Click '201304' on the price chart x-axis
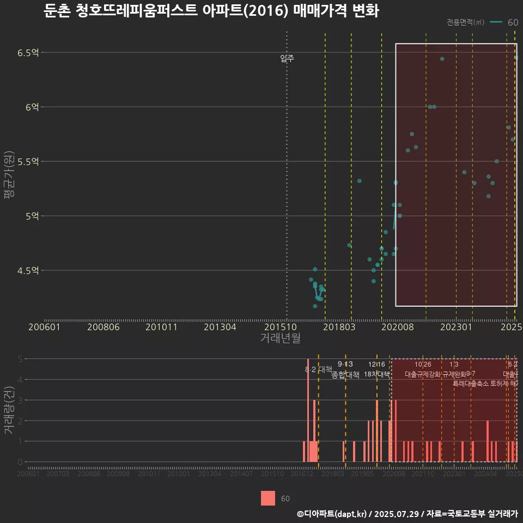Screen dimensions: 523x523 coord(220,327)
